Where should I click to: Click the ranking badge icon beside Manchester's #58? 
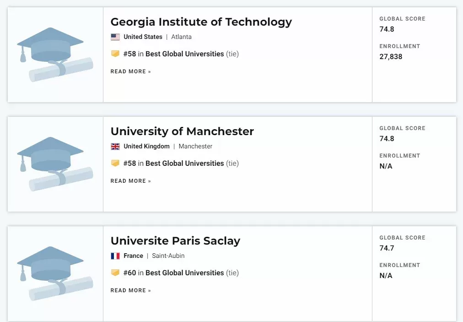coord(115,163)
